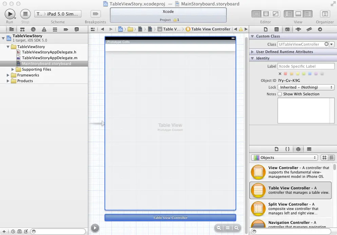Select TableViewStoryAppDelegate.h in navigator
Viewport: 337px width, 235px height.
[x=49, y=52]
